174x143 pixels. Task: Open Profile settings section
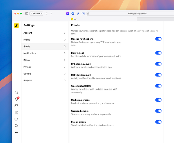click(45, 40)
